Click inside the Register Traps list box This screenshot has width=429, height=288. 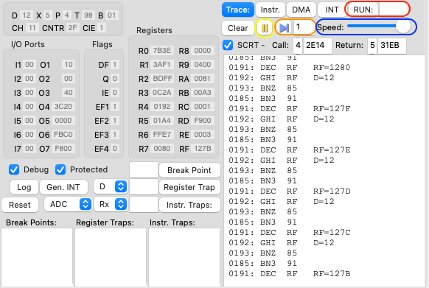tap(111, 257)
